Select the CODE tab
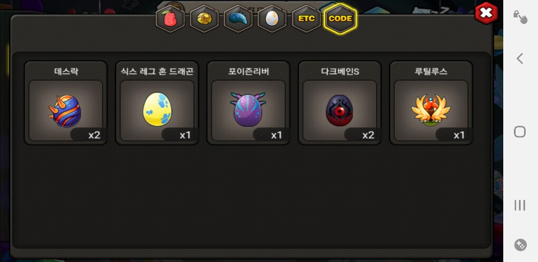This screenshot has width=538, height=262. point(340,19)
